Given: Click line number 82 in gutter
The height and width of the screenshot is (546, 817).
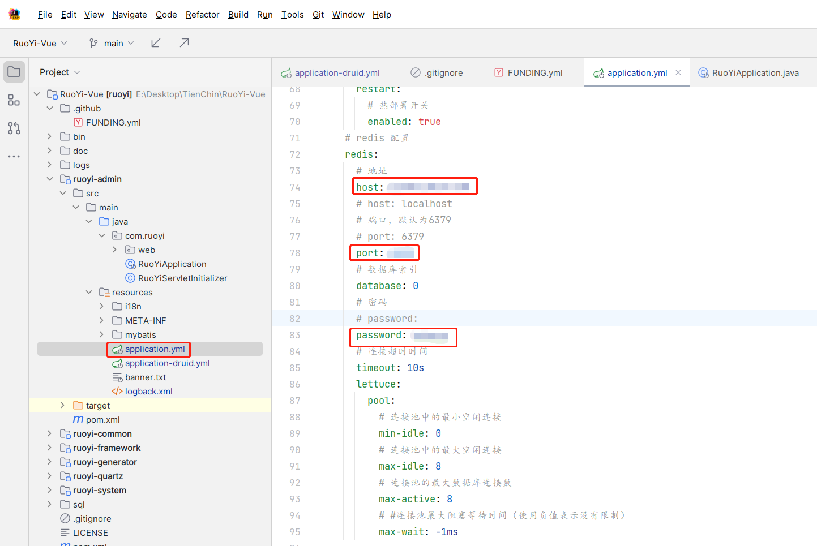Looking at the screenshot, I should (x=295, y=319).
